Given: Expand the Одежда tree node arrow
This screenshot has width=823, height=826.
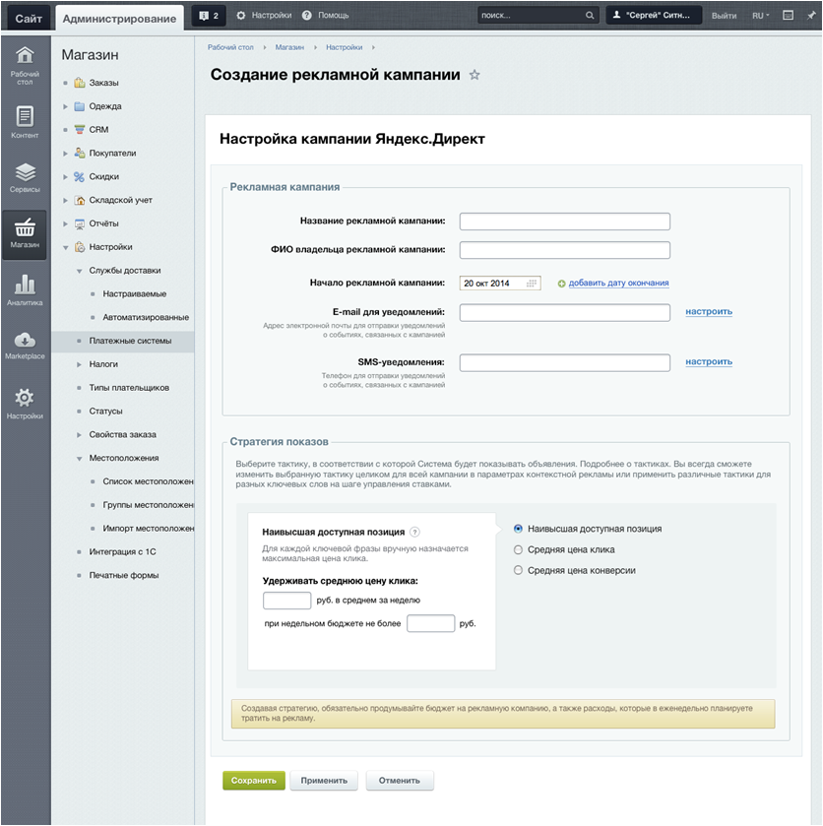Looking at the screenshot, I should pos(65,106).
